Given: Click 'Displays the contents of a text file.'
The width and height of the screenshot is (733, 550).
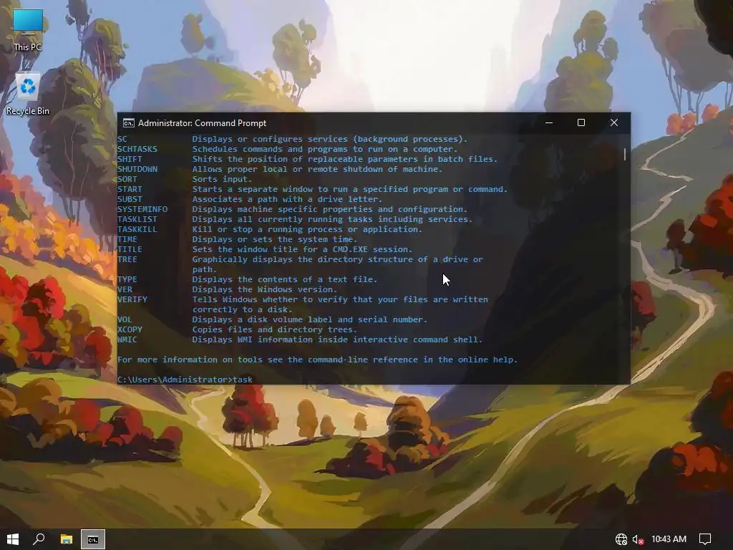Looking at the screenshot, I should click(x=285, y=280).
